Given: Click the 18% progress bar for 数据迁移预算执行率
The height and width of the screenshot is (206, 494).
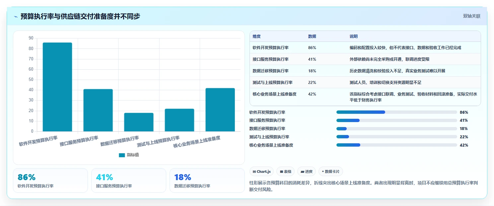Looking at the screenshot, I should (x=397, y=129).
